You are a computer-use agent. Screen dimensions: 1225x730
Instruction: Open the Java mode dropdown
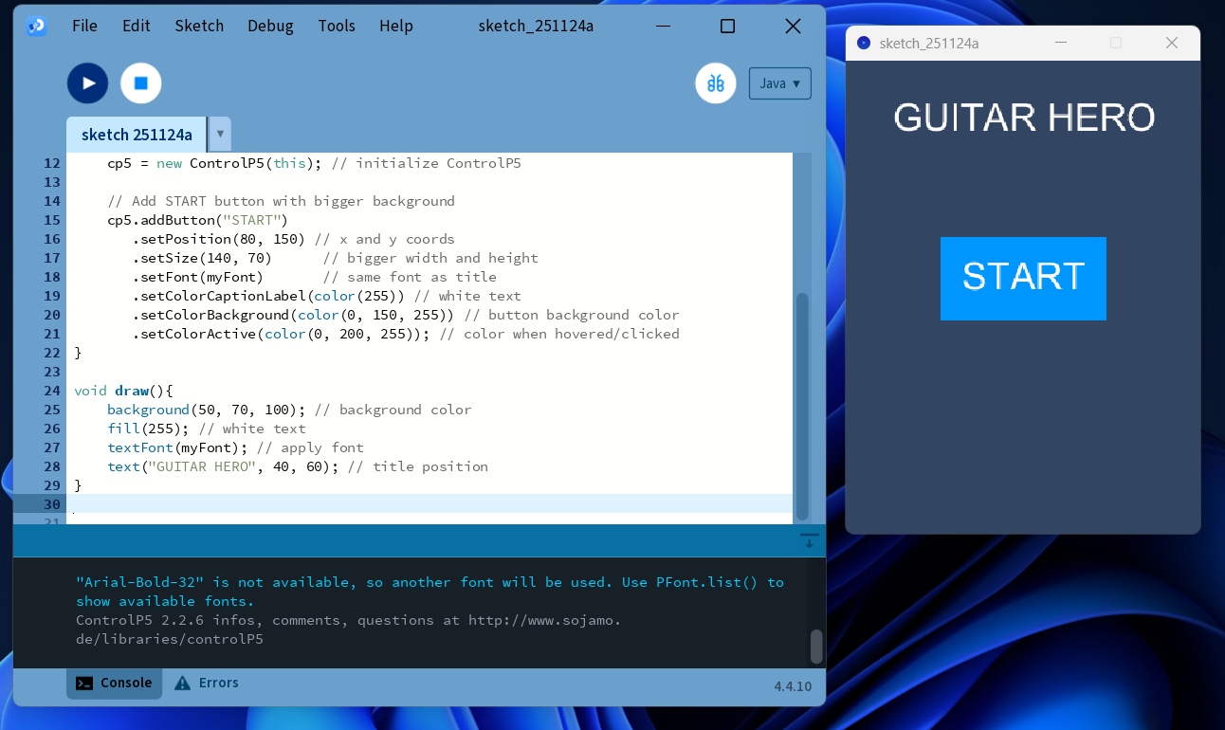coord(779,83)
